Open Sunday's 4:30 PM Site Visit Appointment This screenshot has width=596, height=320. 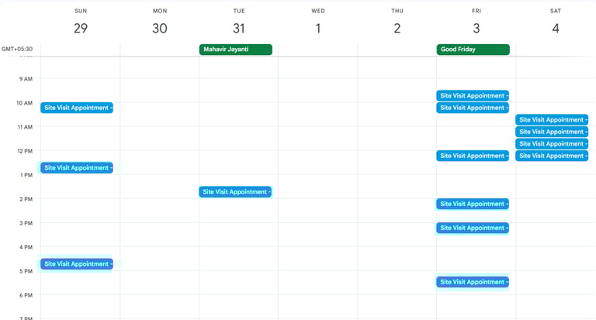77,264
